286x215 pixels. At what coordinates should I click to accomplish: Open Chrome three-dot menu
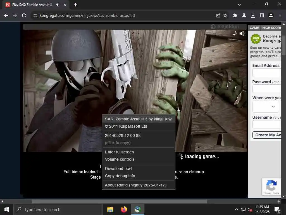pyautogui.click(x=280, y=16)
